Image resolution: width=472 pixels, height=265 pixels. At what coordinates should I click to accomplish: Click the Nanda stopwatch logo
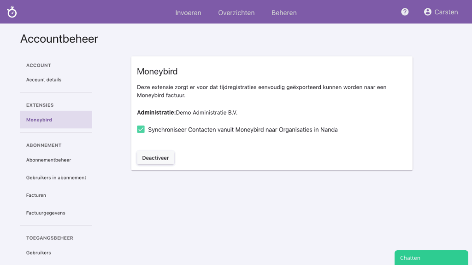click(x=12, y=12)
